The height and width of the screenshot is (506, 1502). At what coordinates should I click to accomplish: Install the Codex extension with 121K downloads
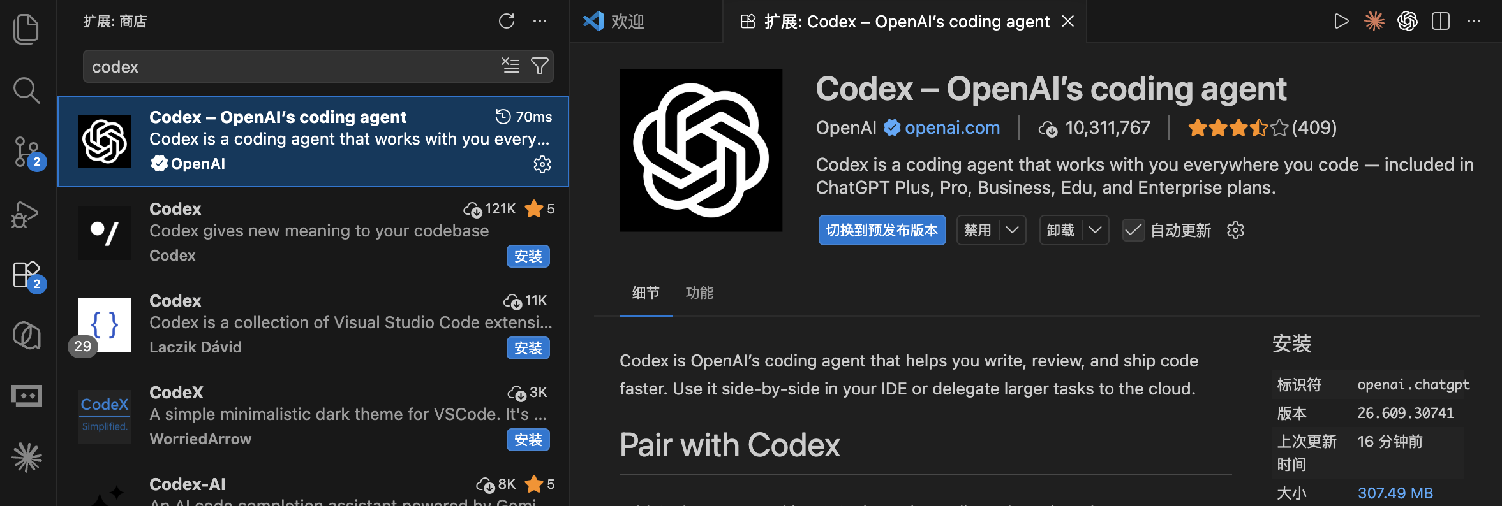(x=528, y=256)
